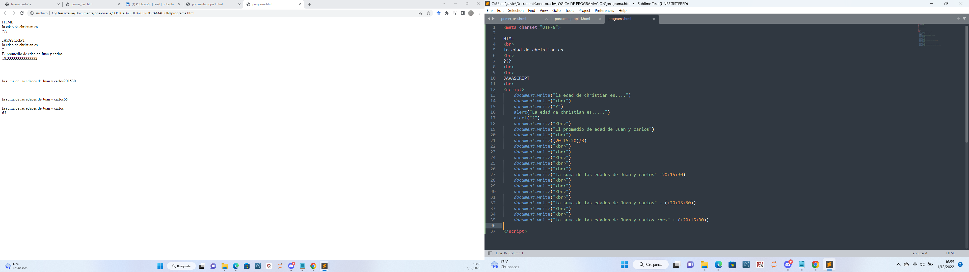Open Preferences menu in Sublime Text
This screenshot has width=969, height=272.
pyautogui.click(x=604, y=11)
